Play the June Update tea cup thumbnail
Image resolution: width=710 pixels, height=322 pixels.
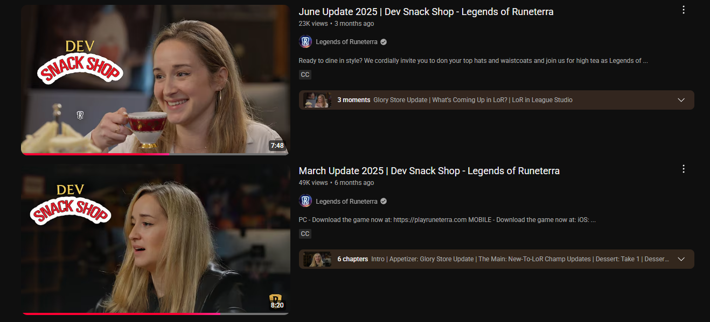[x=155, y=80]
